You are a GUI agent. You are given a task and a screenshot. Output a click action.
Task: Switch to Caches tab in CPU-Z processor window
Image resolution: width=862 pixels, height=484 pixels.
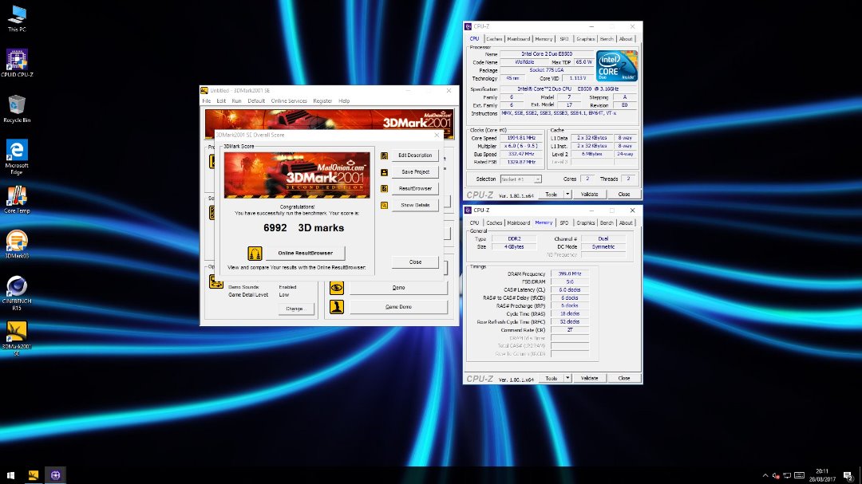494,39
